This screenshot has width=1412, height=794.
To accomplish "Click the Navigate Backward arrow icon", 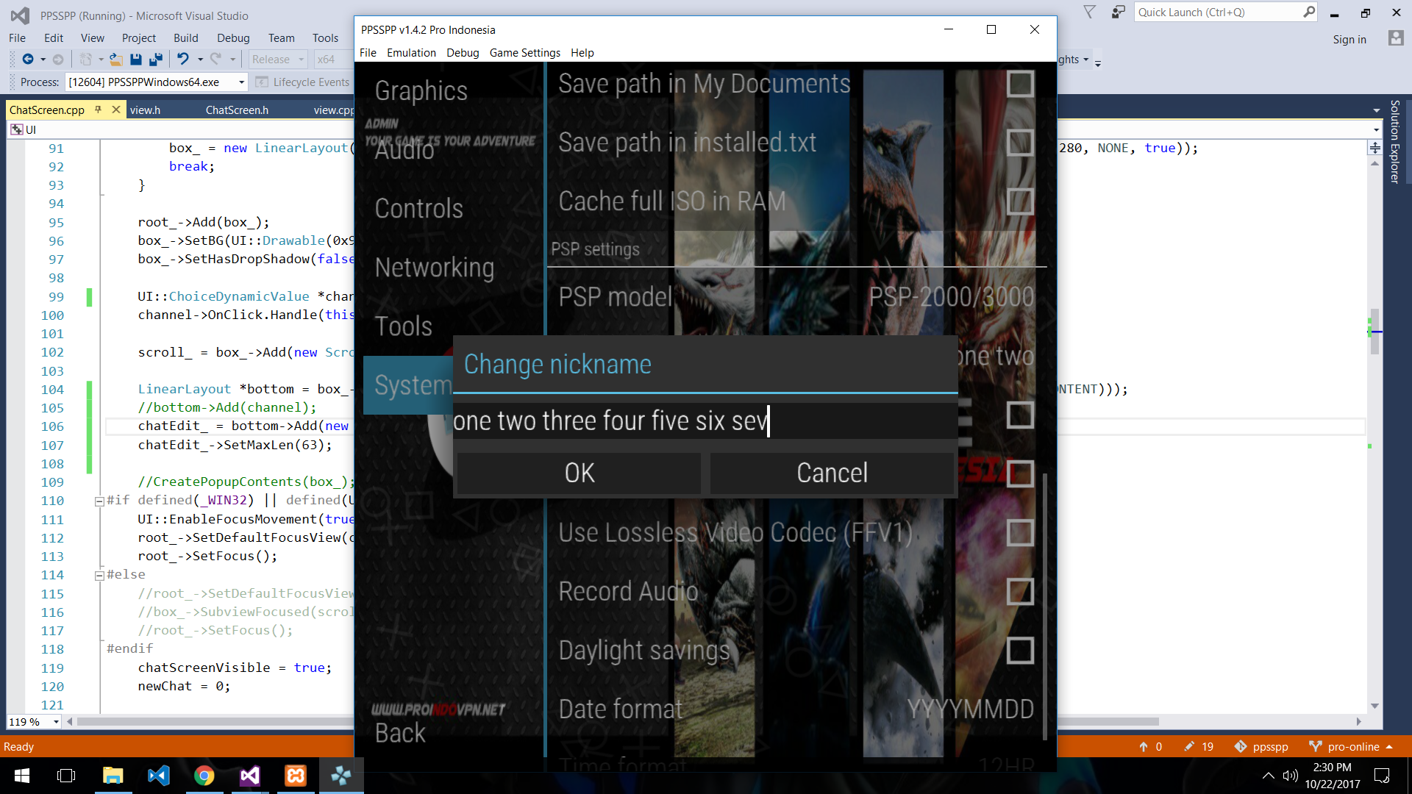I will click(x=26, y=59).
